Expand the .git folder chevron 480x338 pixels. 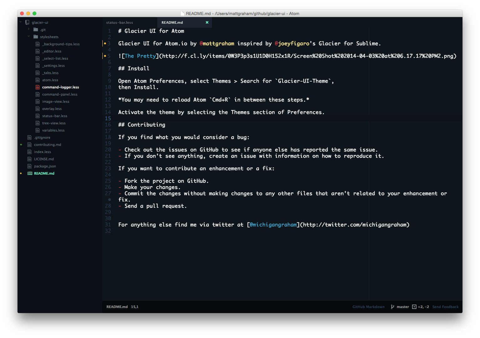click(x=29, y=29)
